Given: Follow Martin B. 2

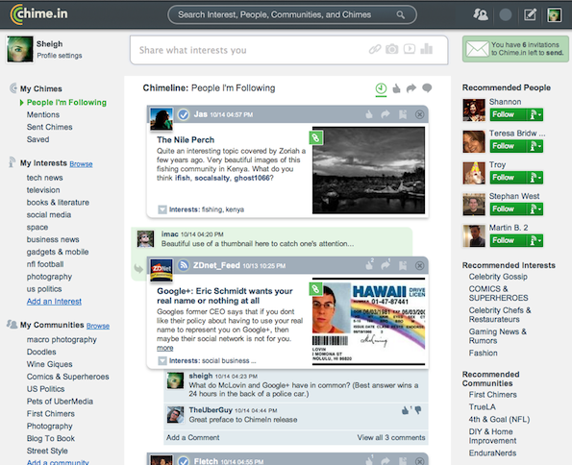Looking at the screenshot, I should pos(509,240).
